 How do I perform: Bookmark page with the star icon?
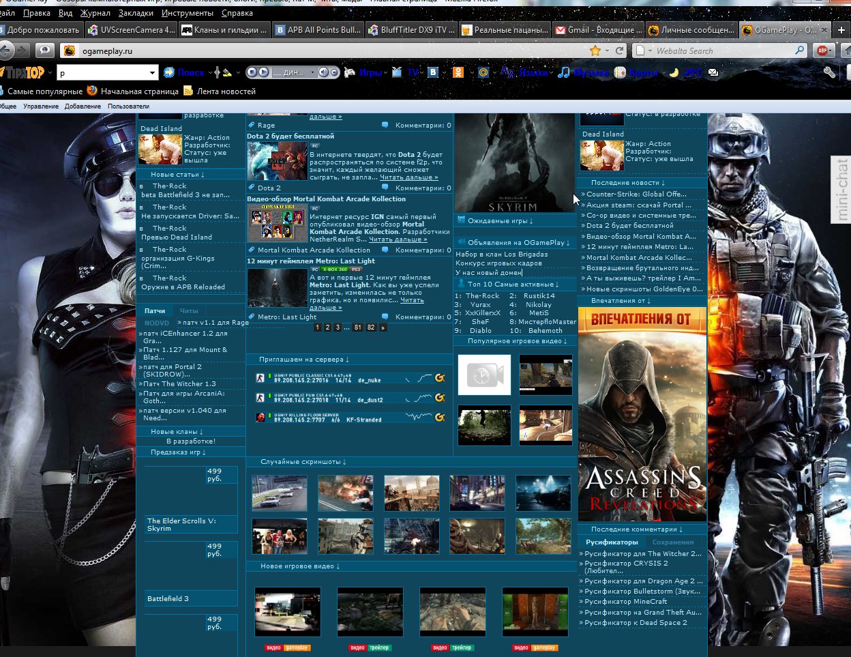coord(595,50)
